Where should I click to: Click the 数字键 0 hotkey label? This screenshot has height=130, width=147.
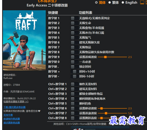click(54, 62)
